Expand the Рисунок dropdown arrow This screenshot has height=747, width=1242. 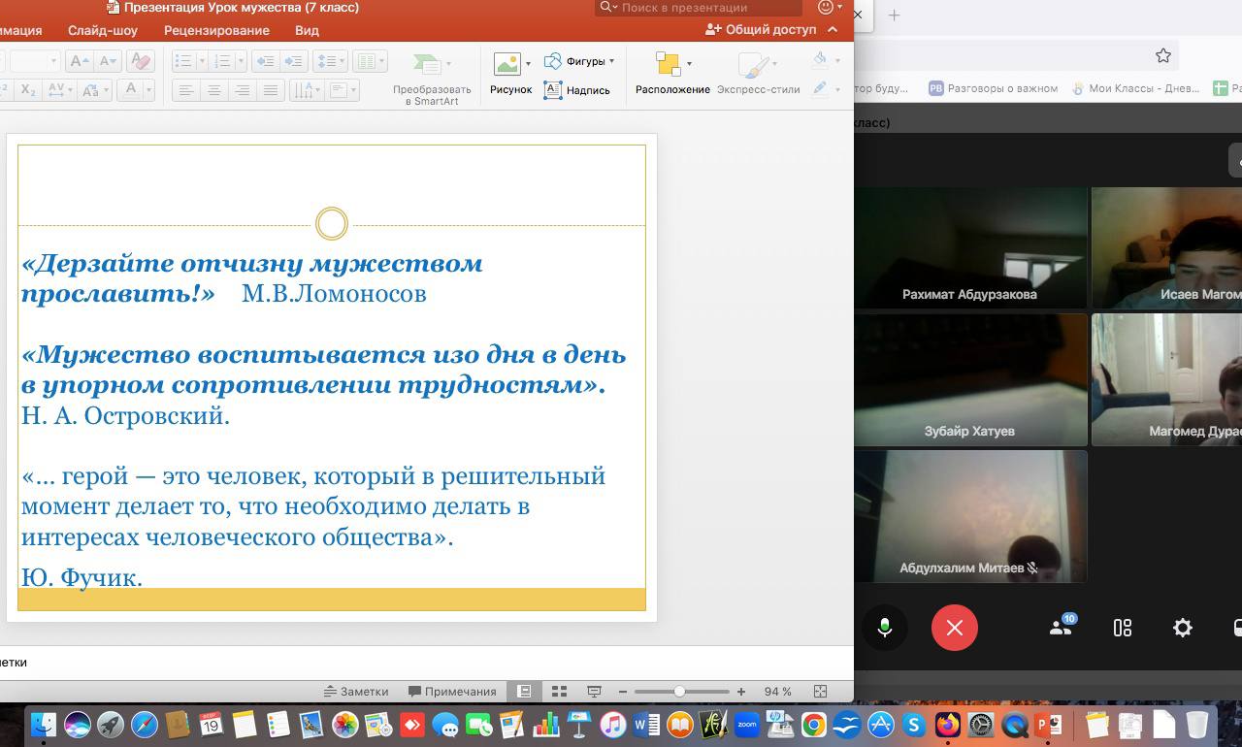pyautogui.click(x=528, y=64)
